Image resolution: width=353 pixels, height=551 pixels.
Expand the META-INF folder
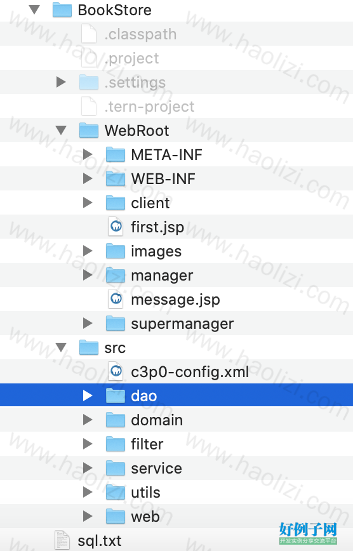pos(88,155)
